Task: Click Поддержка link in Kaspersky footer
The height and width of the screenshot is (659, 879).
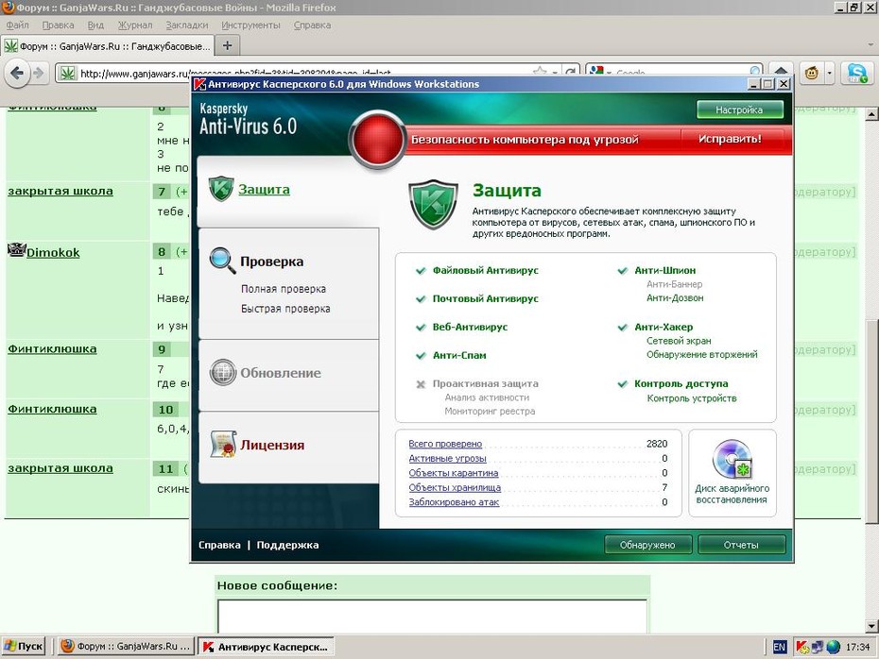Action: click(x=287, y=545)
